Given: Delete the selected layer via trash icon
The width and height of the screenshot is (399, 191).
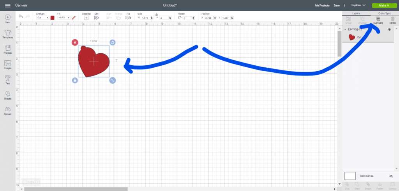Looking at the screenshot, I should pos(392,20).
